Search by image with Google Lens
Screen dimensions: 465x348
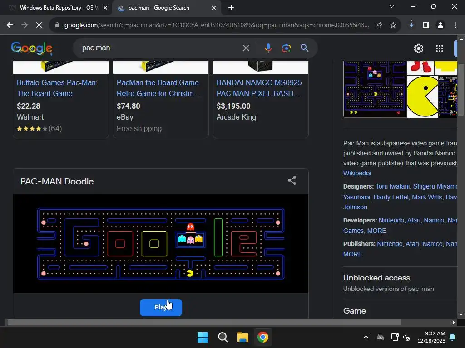[x=286, y=48]
